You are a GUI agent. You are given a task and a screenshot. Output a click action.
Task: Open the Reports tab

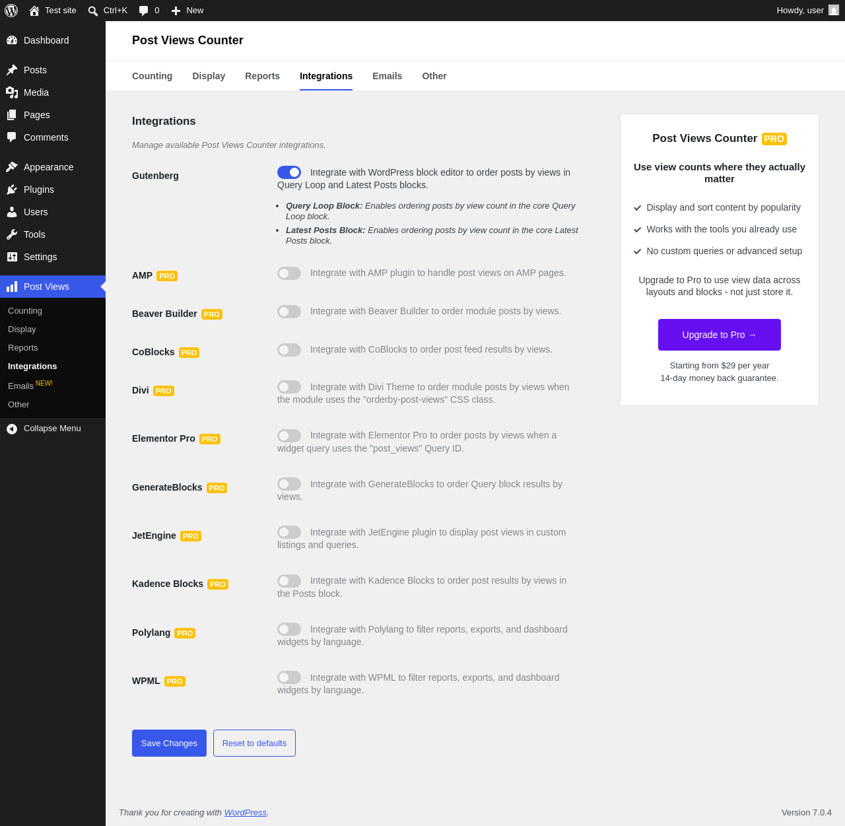pyautogui.click(x=262, y=76)
